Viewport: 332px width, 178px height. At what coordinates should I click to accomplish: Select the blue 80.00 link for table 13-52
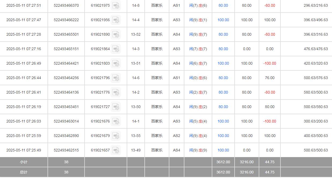click(x=223, y=34)
